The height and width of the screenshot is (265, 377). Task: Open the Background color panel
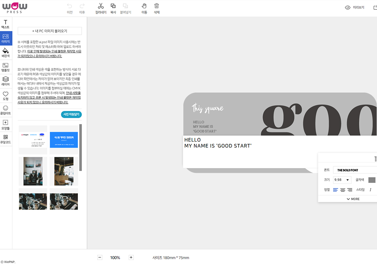click(6, 53)
